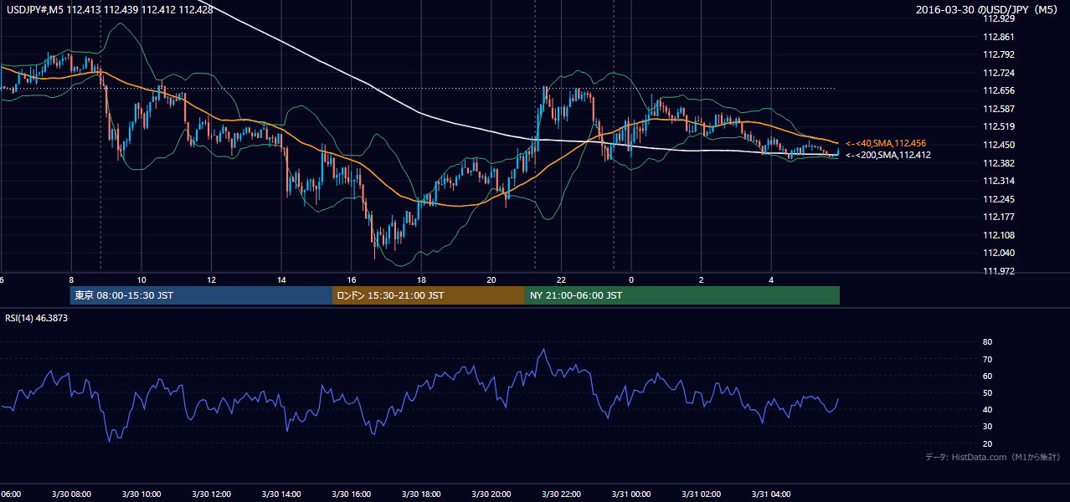Click the '3/31 04:00' date label
Image resolution: width=1070 pixels, height=502 pixels.
(x=772, y=494)
